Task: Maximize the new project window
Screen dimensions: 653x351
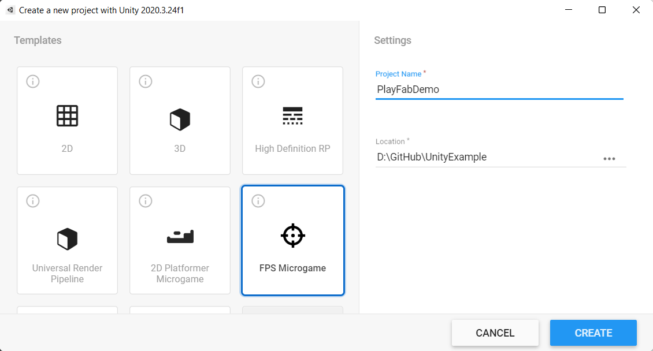Action: click(602, 10)
